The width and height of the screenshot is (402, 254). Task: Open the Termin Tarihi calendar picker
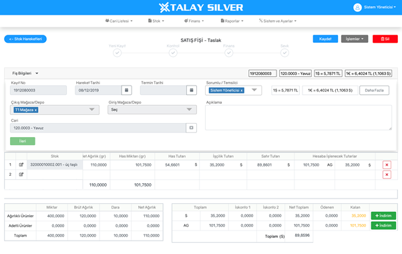(x=191, y=90)
